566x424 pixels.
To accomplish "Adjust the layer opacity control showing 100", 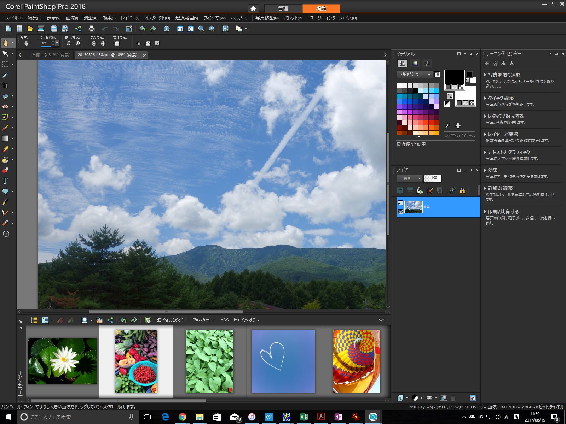I will point(432,179).
